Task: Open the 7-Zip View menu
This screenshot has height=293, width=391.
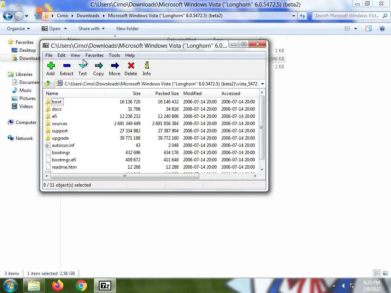Action: tap(75, 55)
